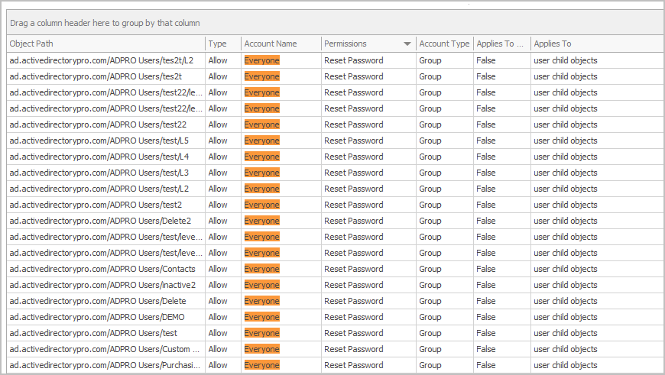Select the ADPRO Users/test/L4 path
This screenshot has width=665, height=375.
pos(99,157)
